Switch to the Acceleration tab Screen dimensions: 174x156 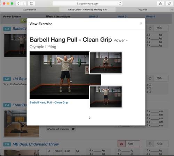coord(30,10)
